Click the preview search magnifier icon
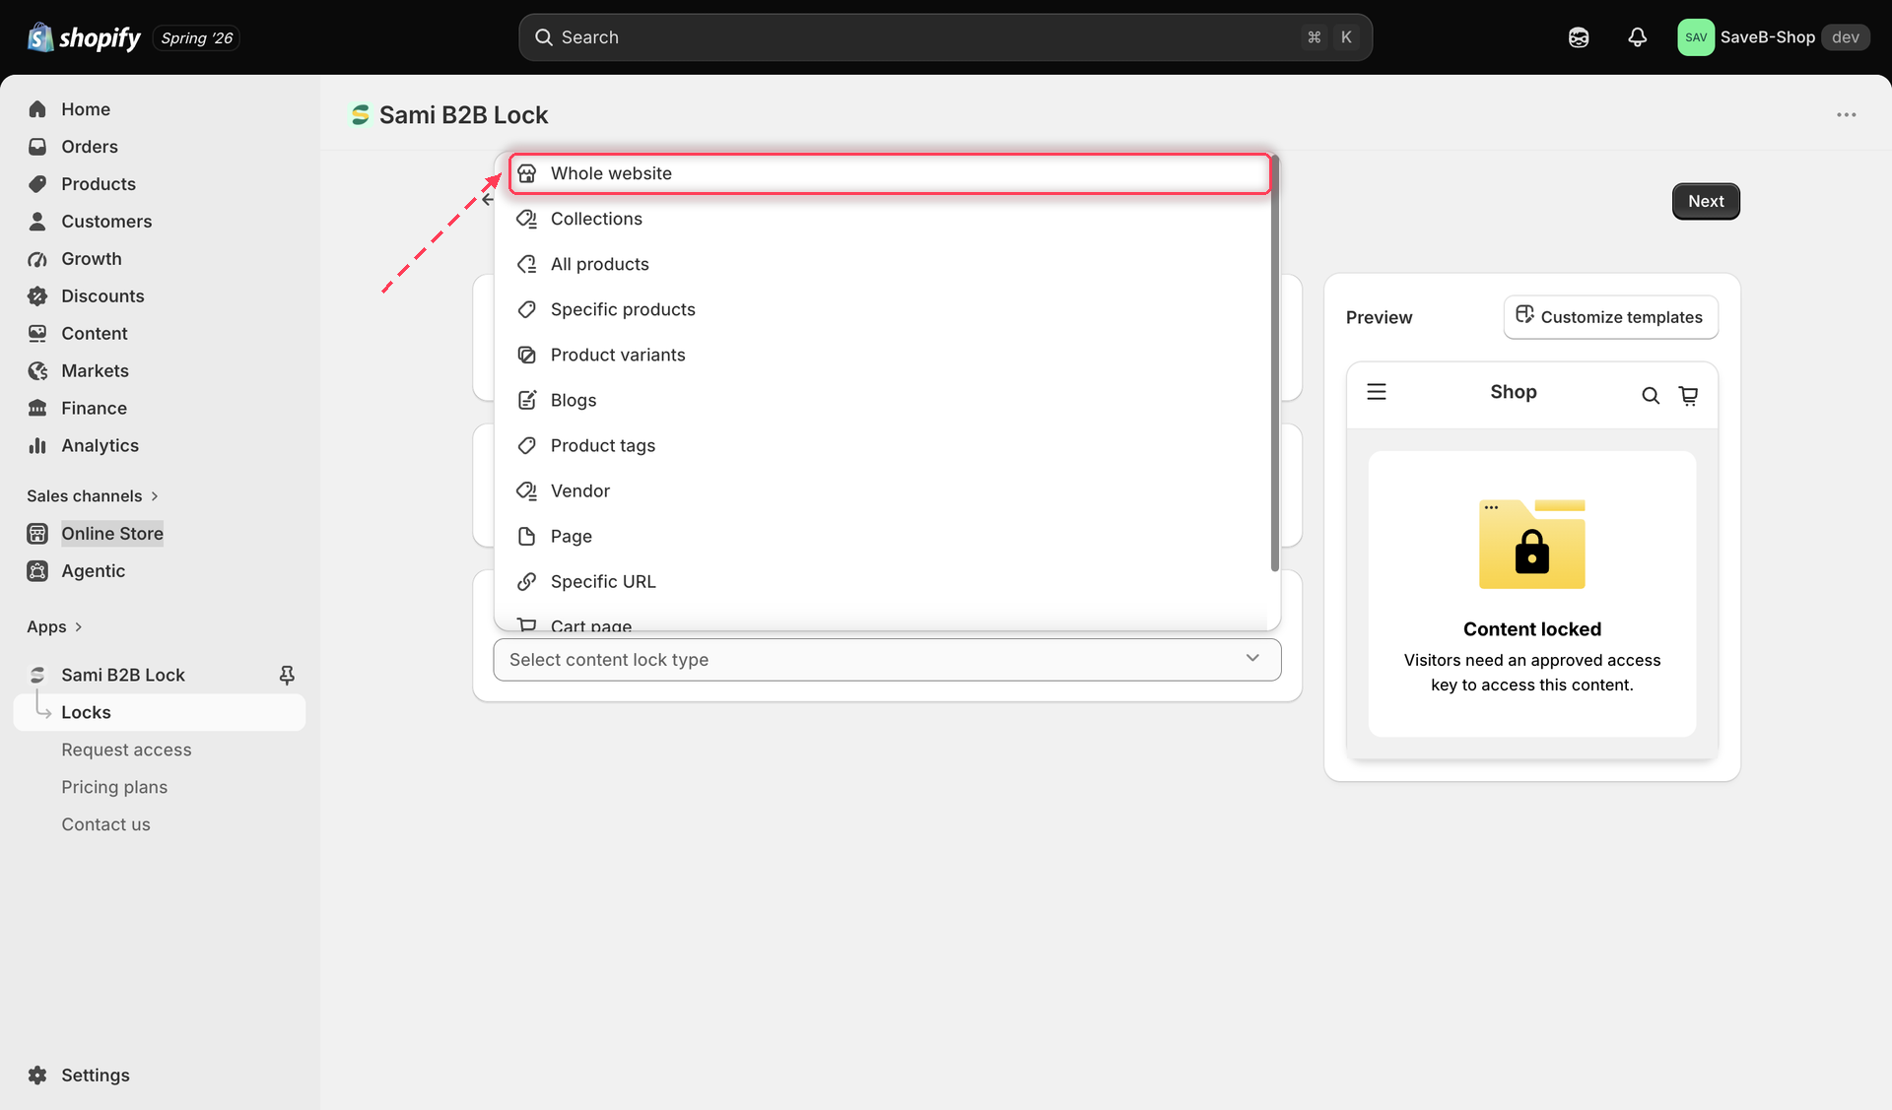The image size is (1892, 1110). [x=1651, y=396]
